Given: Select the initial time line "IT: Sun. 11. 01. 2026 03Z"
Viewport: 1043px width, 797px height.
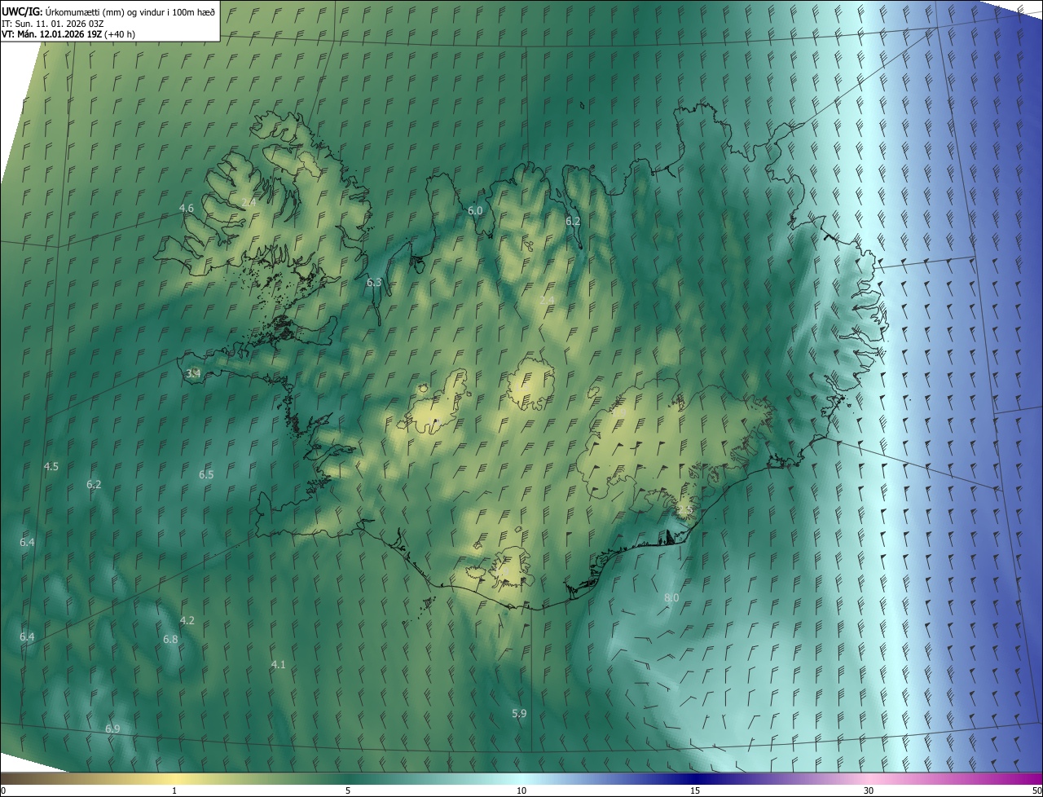Looking at the screenshot, I should 52,24.
